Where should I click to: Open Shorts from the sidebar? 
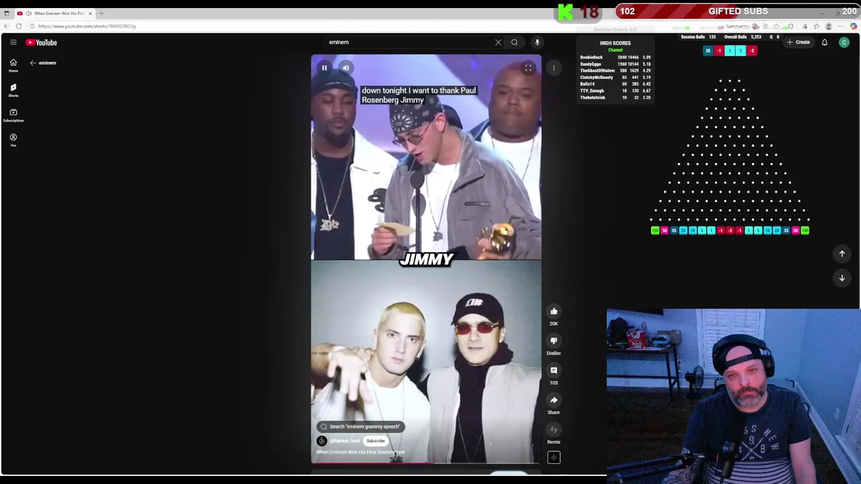click(13, 90)
